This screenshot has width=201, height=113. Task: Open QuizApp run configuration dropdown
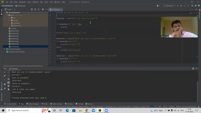[x=169, y=6]
